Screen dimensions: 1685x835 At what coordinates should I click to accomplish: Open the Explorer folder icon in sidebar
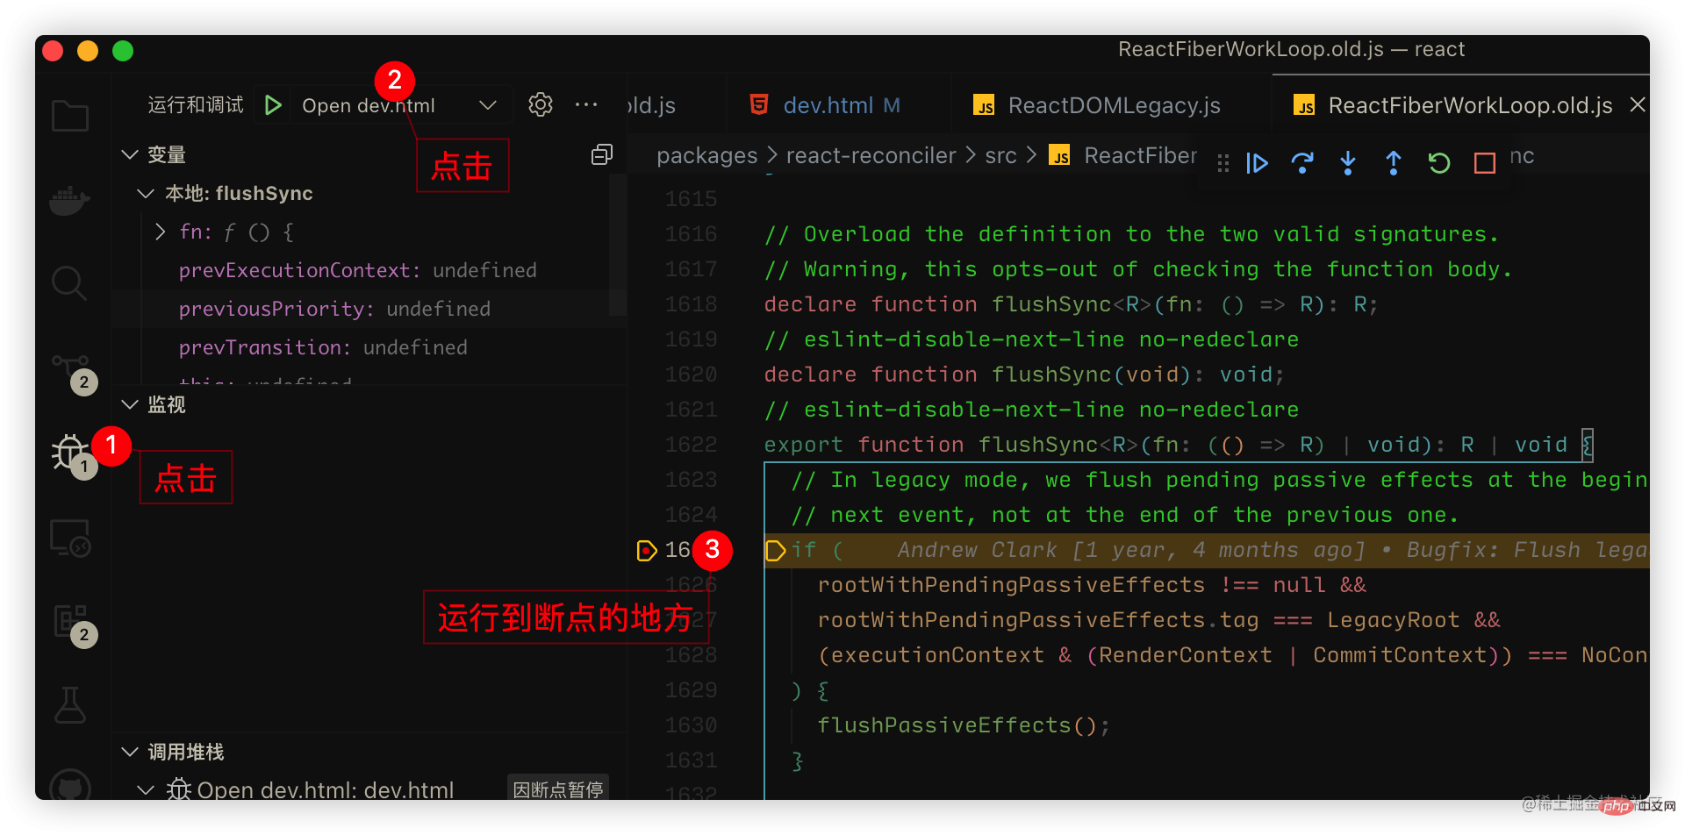point(70,116)
